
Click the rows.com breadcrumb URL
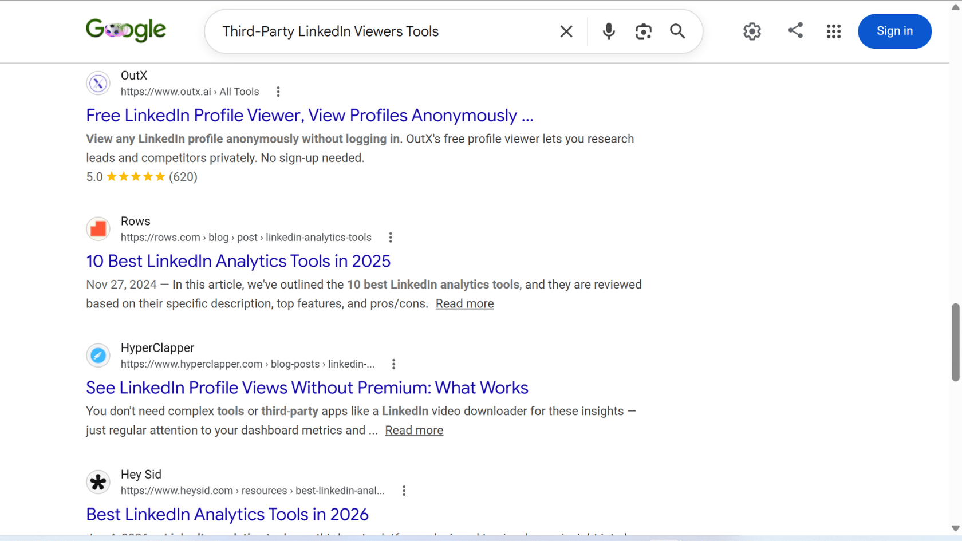pos(246,238)
